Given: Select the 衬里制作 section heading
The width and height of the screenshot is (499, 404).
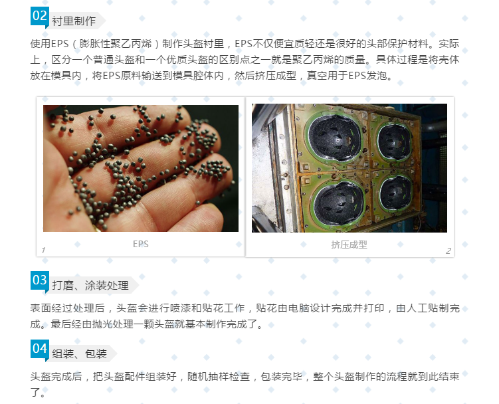Looking at the screenshot, I should (x=74, y=21).
